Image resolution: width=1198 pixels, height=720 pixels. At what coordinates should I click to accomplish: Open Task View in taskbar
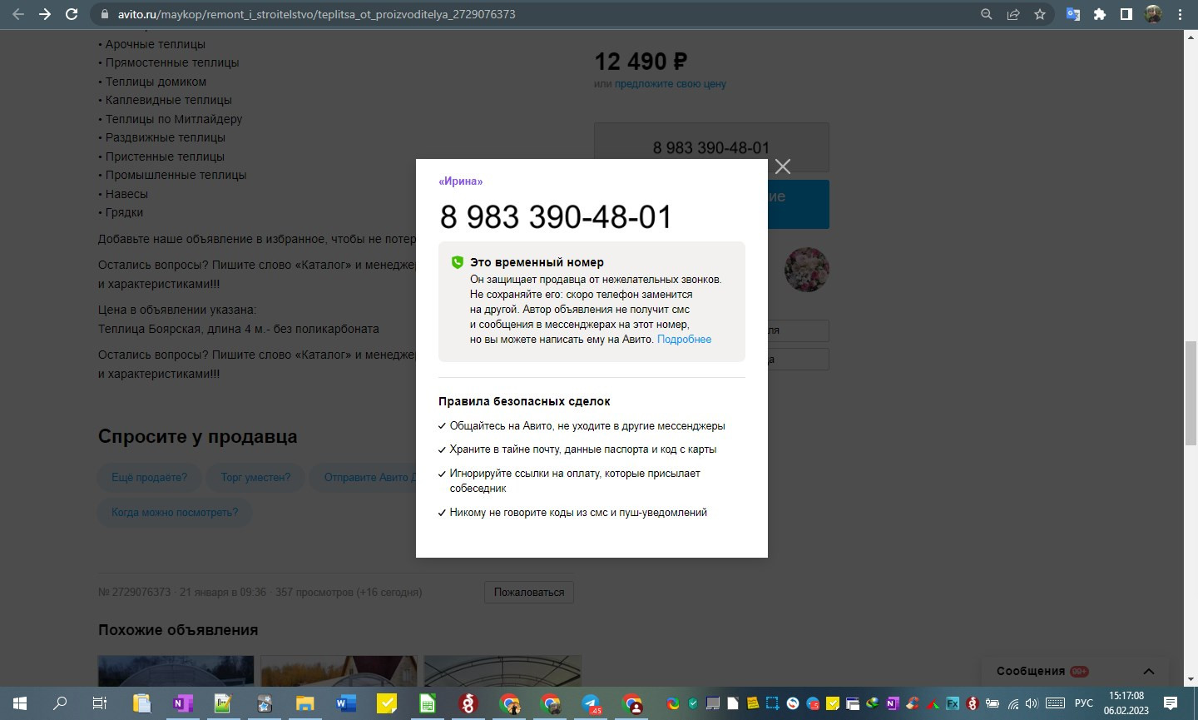click(x=100, y=703)
